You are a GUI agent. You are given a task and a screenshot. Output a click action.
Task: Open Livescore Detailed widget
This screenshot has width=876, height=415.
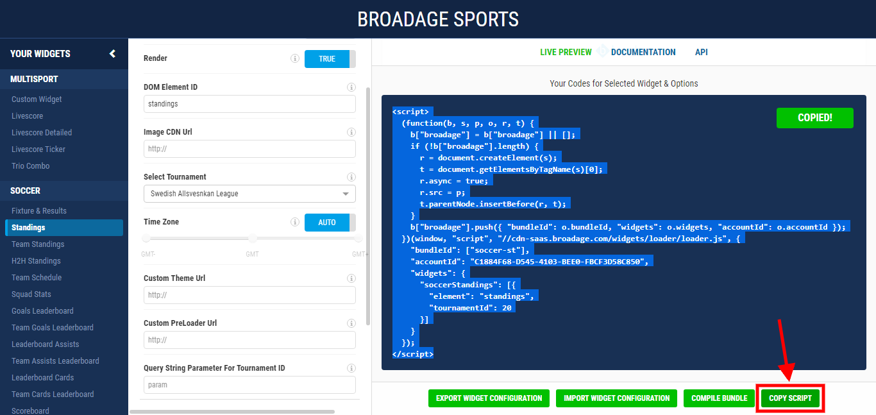pyautogui.click(x=42, y=133)
